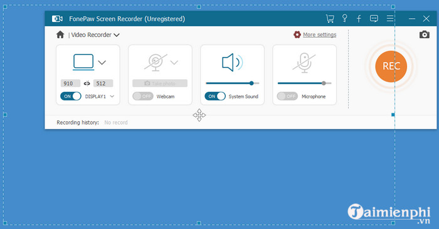Turn off the DISPLAY1 toggle
The width and height of the screenshot is (439, 229).
pos(70,96)
